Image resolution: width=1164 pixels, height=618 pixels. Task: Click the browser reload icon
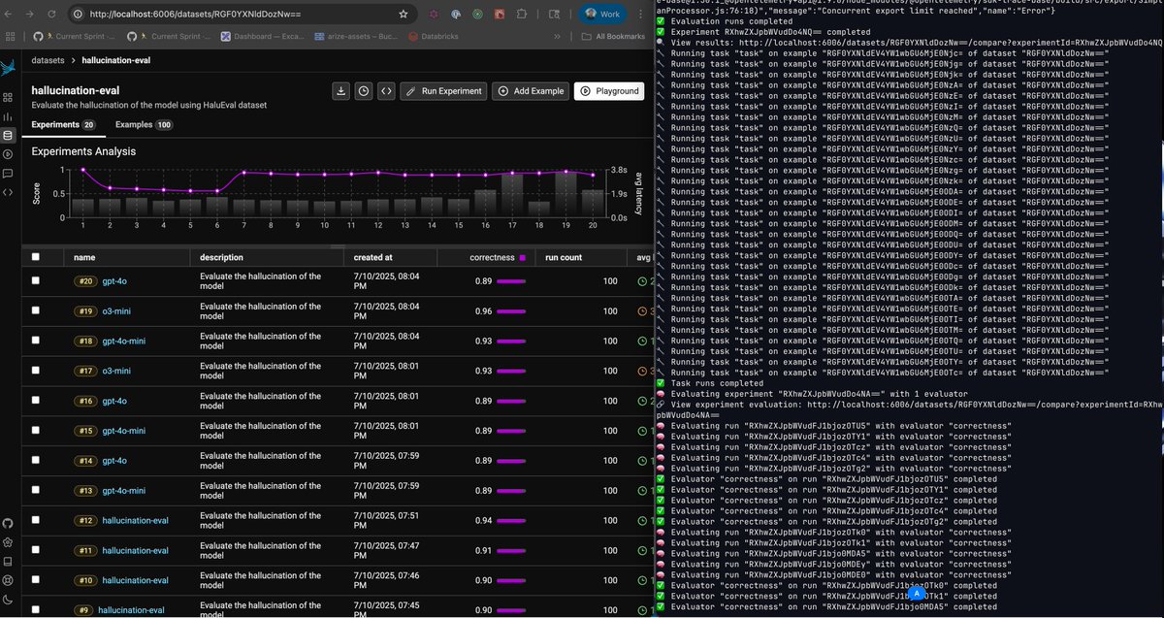[51, 15]
